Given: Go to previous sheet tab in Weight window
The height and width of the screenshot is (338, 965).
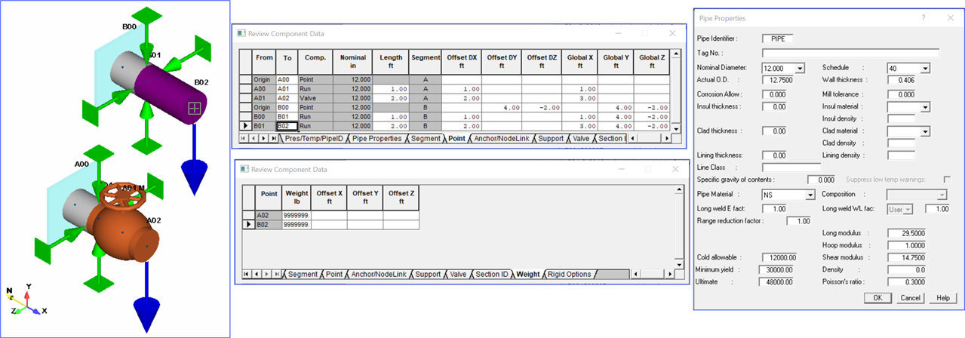Looking at the screenshot, I should (255, 274).
